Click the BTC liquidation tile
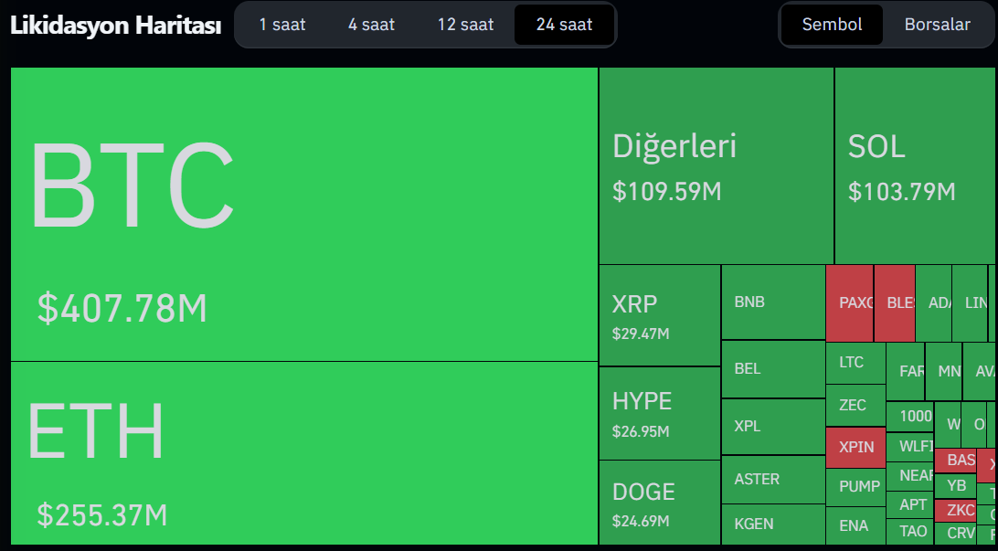 [x=304, y=214]
